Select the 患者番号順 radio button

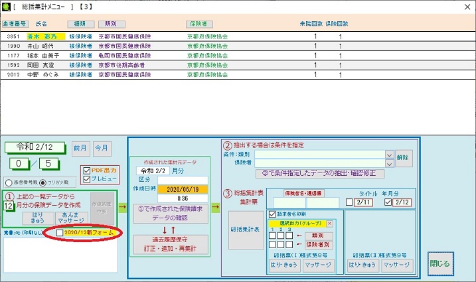(9, 182)
